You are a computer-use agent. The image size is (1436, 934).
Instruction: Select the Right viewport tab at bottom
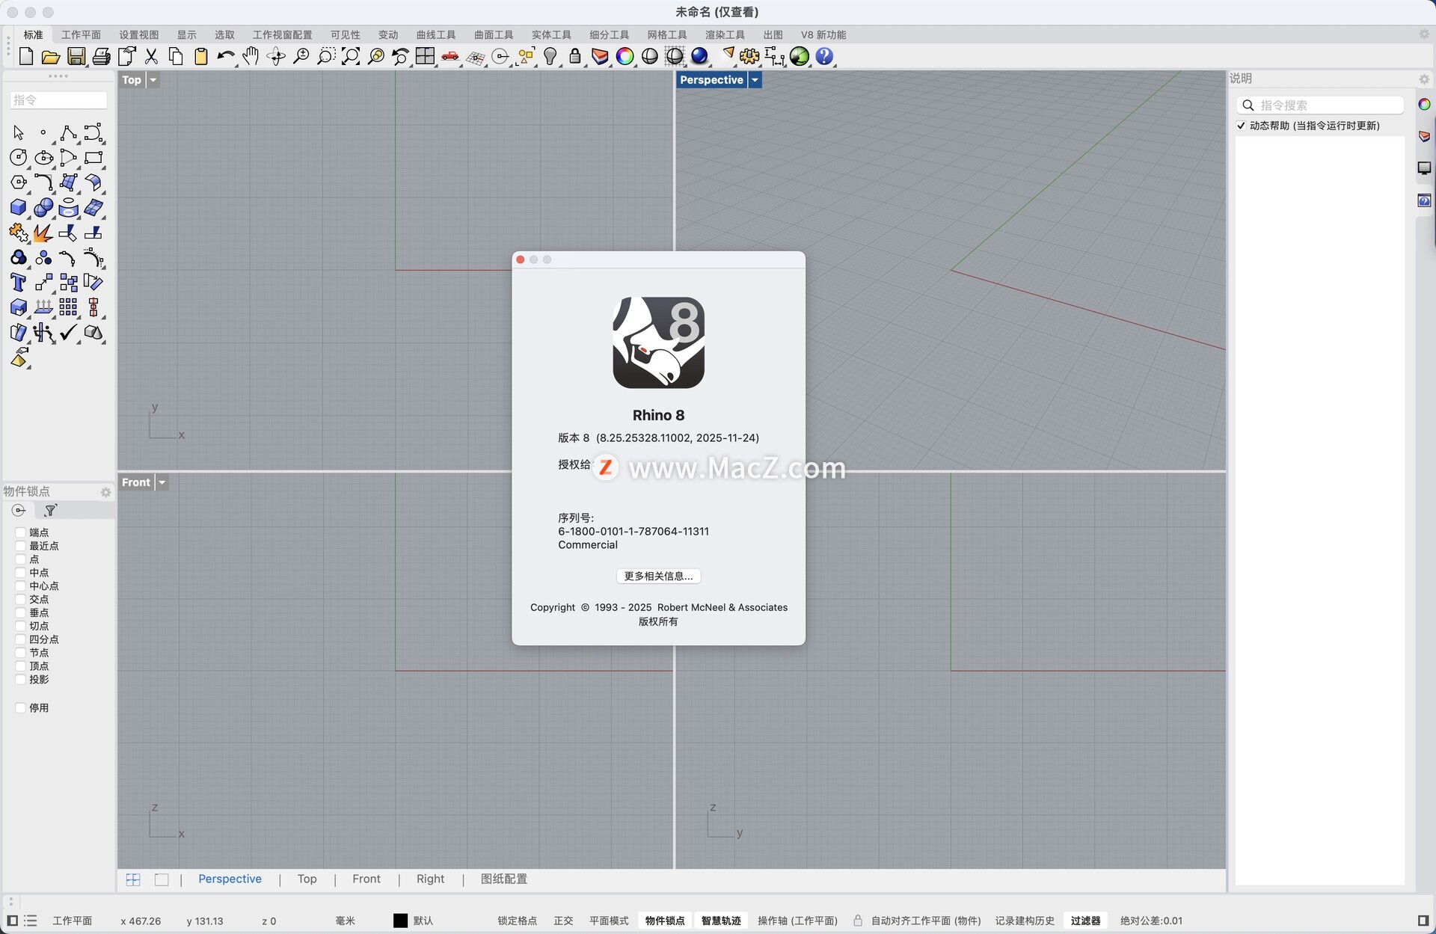coord(430,879)
